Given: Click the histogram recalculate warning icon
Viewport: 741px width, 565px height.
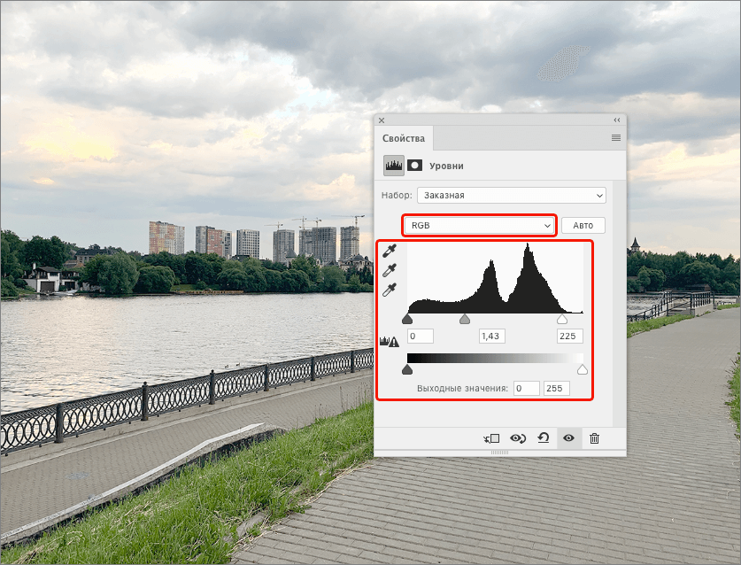Looking at the screenshot, I should point(389,341).
